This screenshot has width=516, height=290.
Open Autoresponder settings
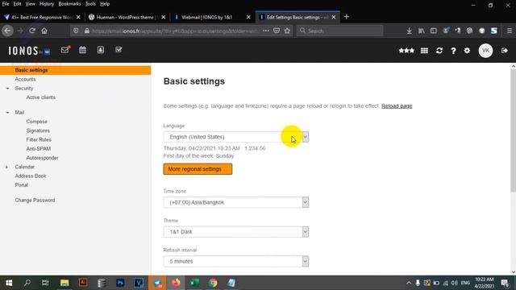42,158
